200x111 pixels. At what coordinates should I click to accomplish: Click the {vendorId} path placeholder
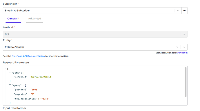pyautogui.click(x=182, y=53)
